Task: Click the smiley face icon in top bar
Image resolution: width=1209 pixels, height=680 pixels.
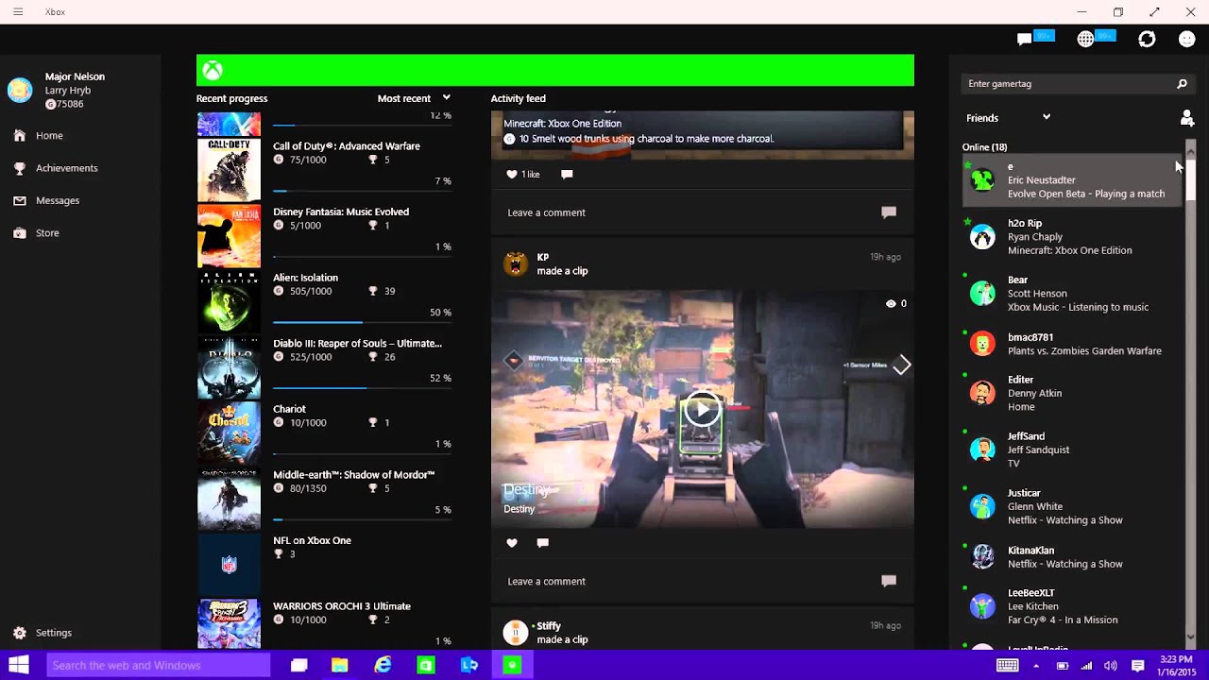Action: tap(1187, 39)
